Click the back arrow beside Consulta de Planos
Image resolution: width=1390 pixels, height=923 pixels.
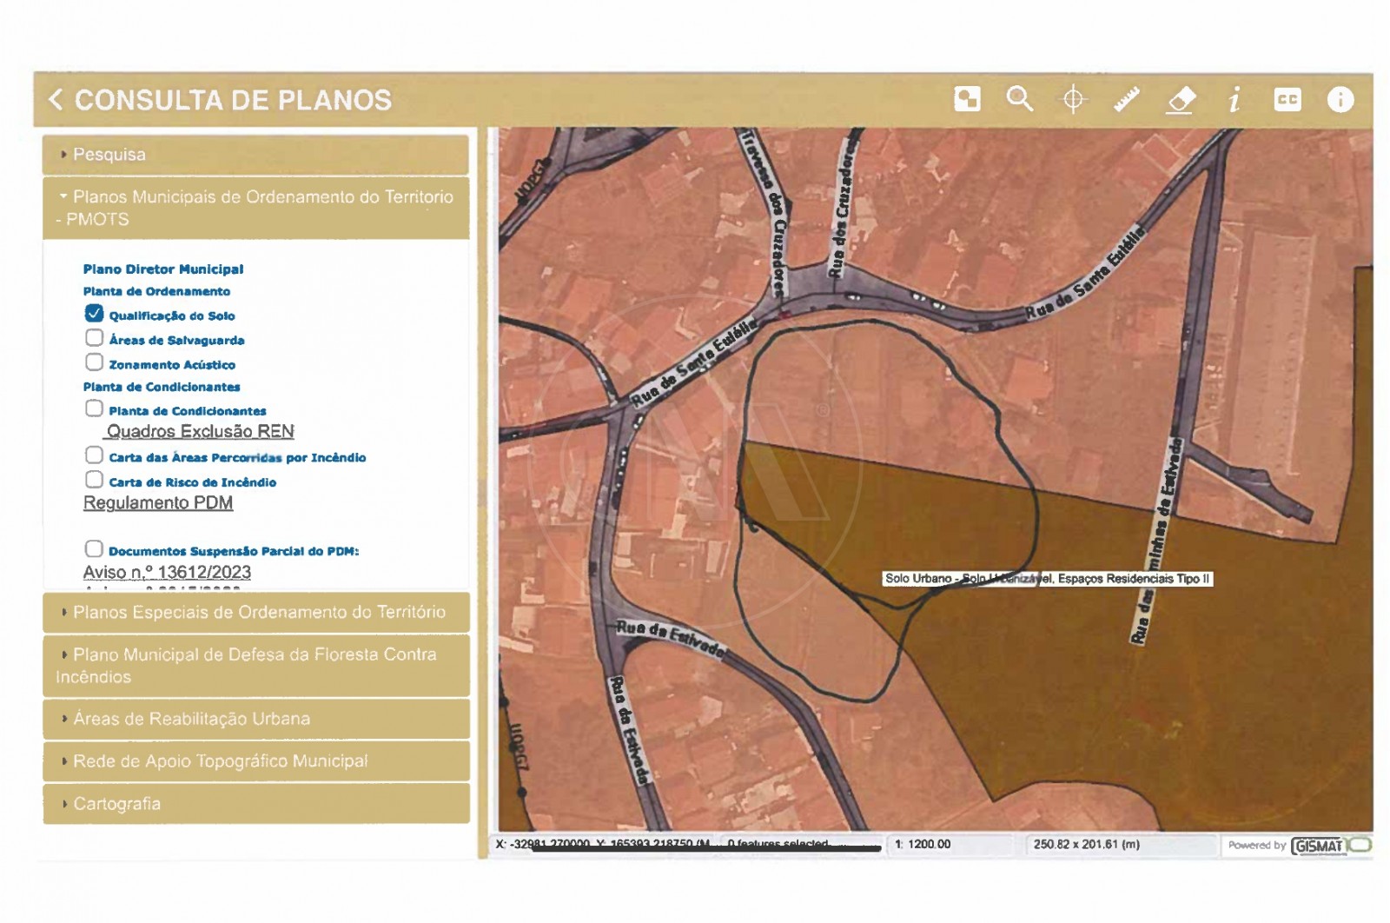coord(56,100)
